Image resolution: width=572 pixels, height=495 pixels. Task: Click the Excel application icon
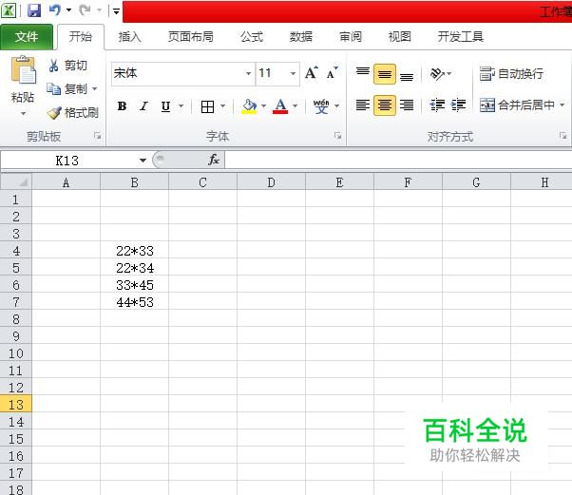(9, 10)
